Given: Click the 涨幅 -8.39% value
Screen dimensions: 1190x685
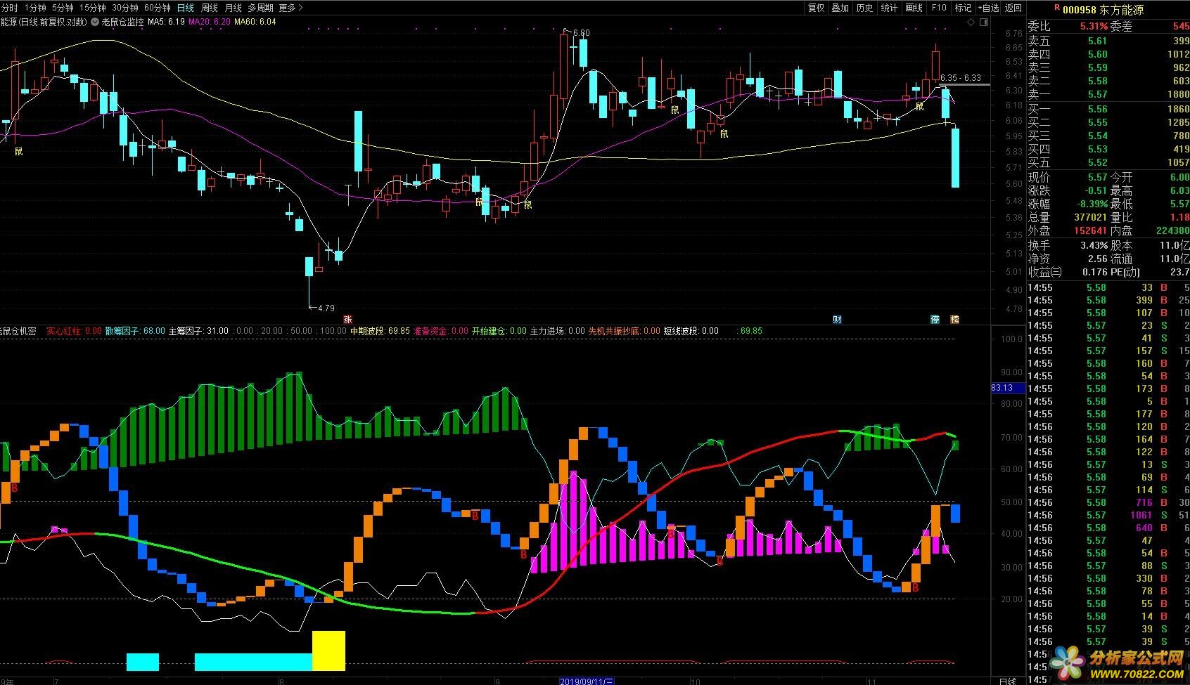Looking at the screenshot, I should 1091,204.
